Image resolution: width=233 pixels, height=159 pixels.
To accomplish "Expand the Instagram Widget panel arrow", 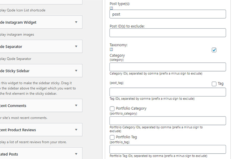I will pyautogui.click(x=76, y=22).
